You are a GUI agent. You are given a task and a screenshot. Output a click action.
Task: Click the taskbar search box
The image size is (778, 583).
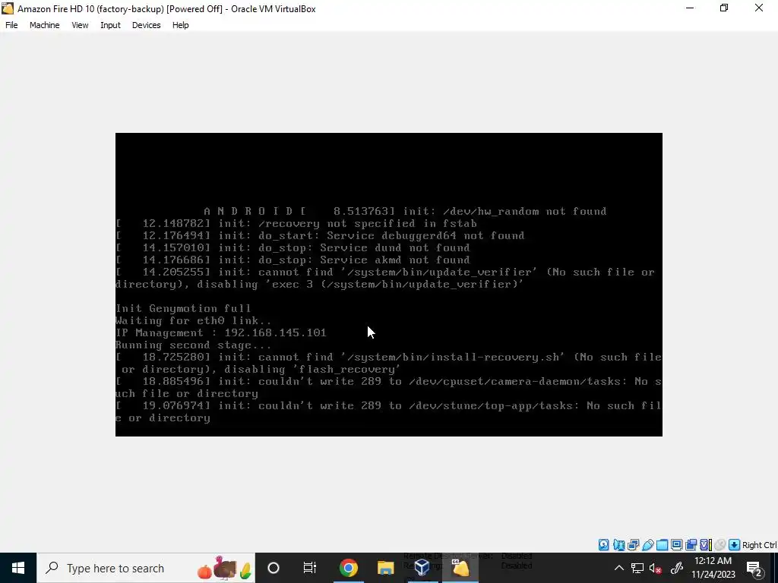coord(146,568)
